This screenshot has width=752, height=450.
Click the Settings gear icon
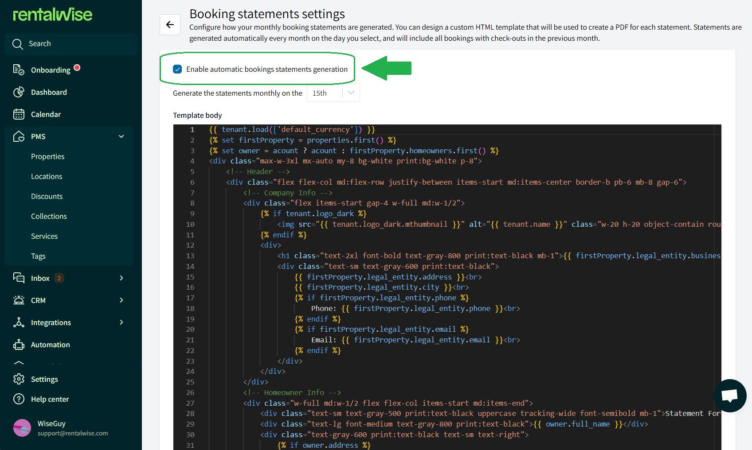[19, 379]
